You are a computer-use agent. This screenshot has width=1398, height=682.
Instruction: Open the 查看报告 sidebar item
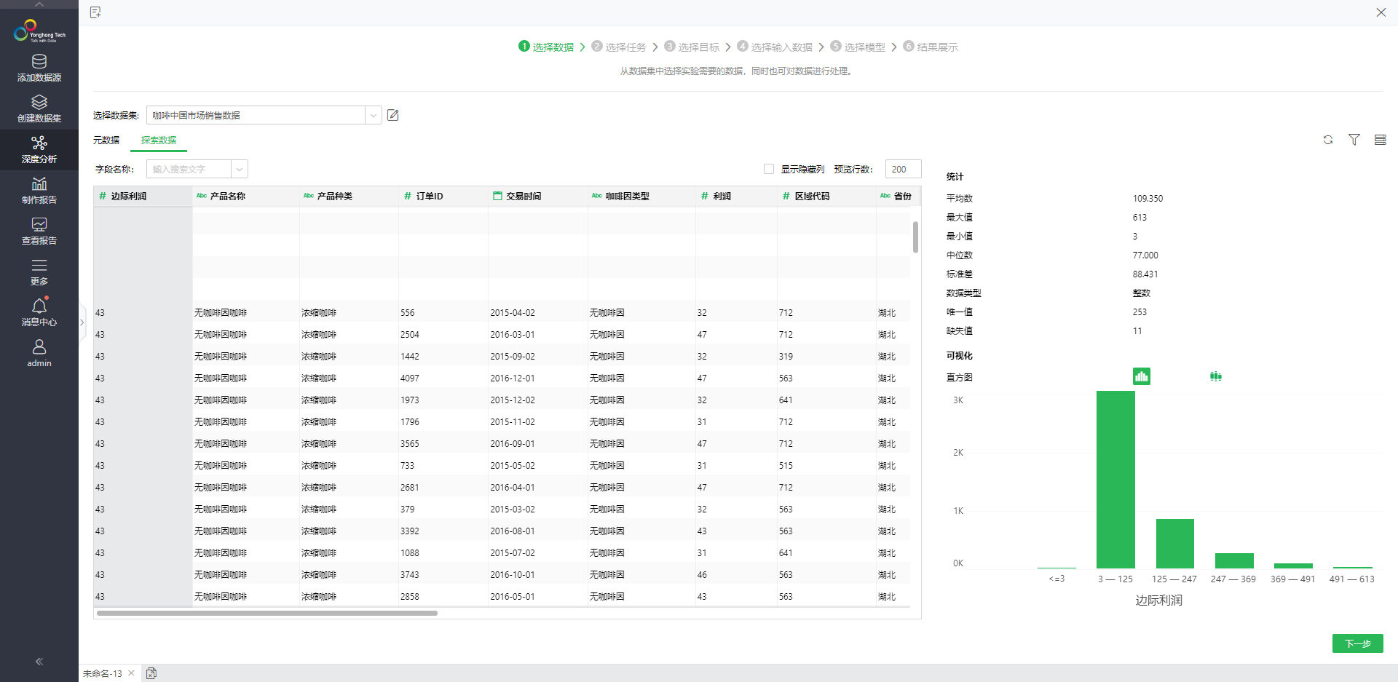point(39,231)
